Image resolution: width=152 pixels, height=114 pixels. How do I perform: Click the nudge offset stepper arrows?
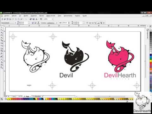[69, 23]
